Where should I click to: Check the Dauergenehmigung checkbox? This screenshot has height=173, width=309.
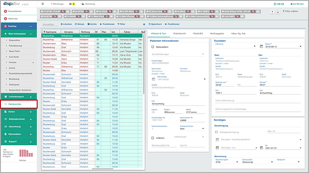[216, 132]
